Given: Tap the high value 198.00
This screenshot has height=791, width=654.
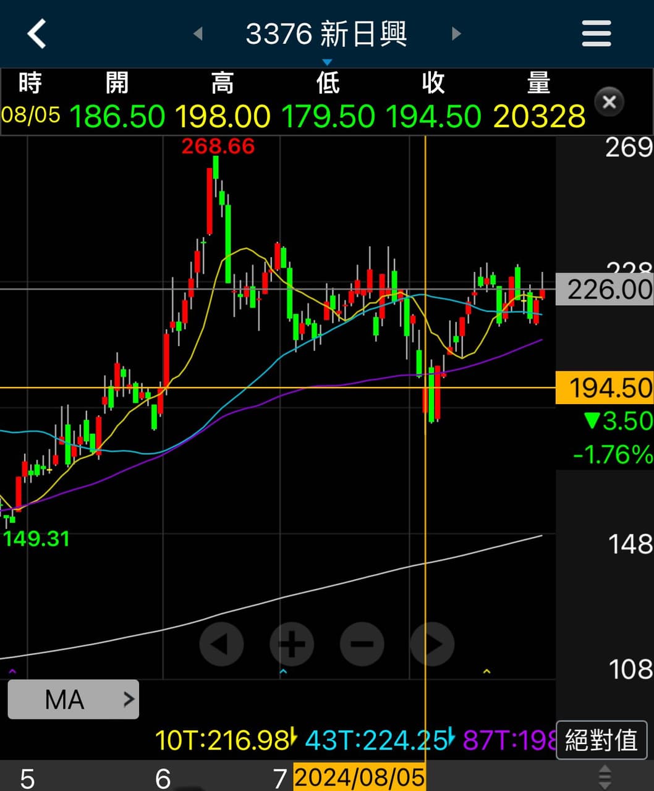Looking at the screenshot, I should pos(223,116).
